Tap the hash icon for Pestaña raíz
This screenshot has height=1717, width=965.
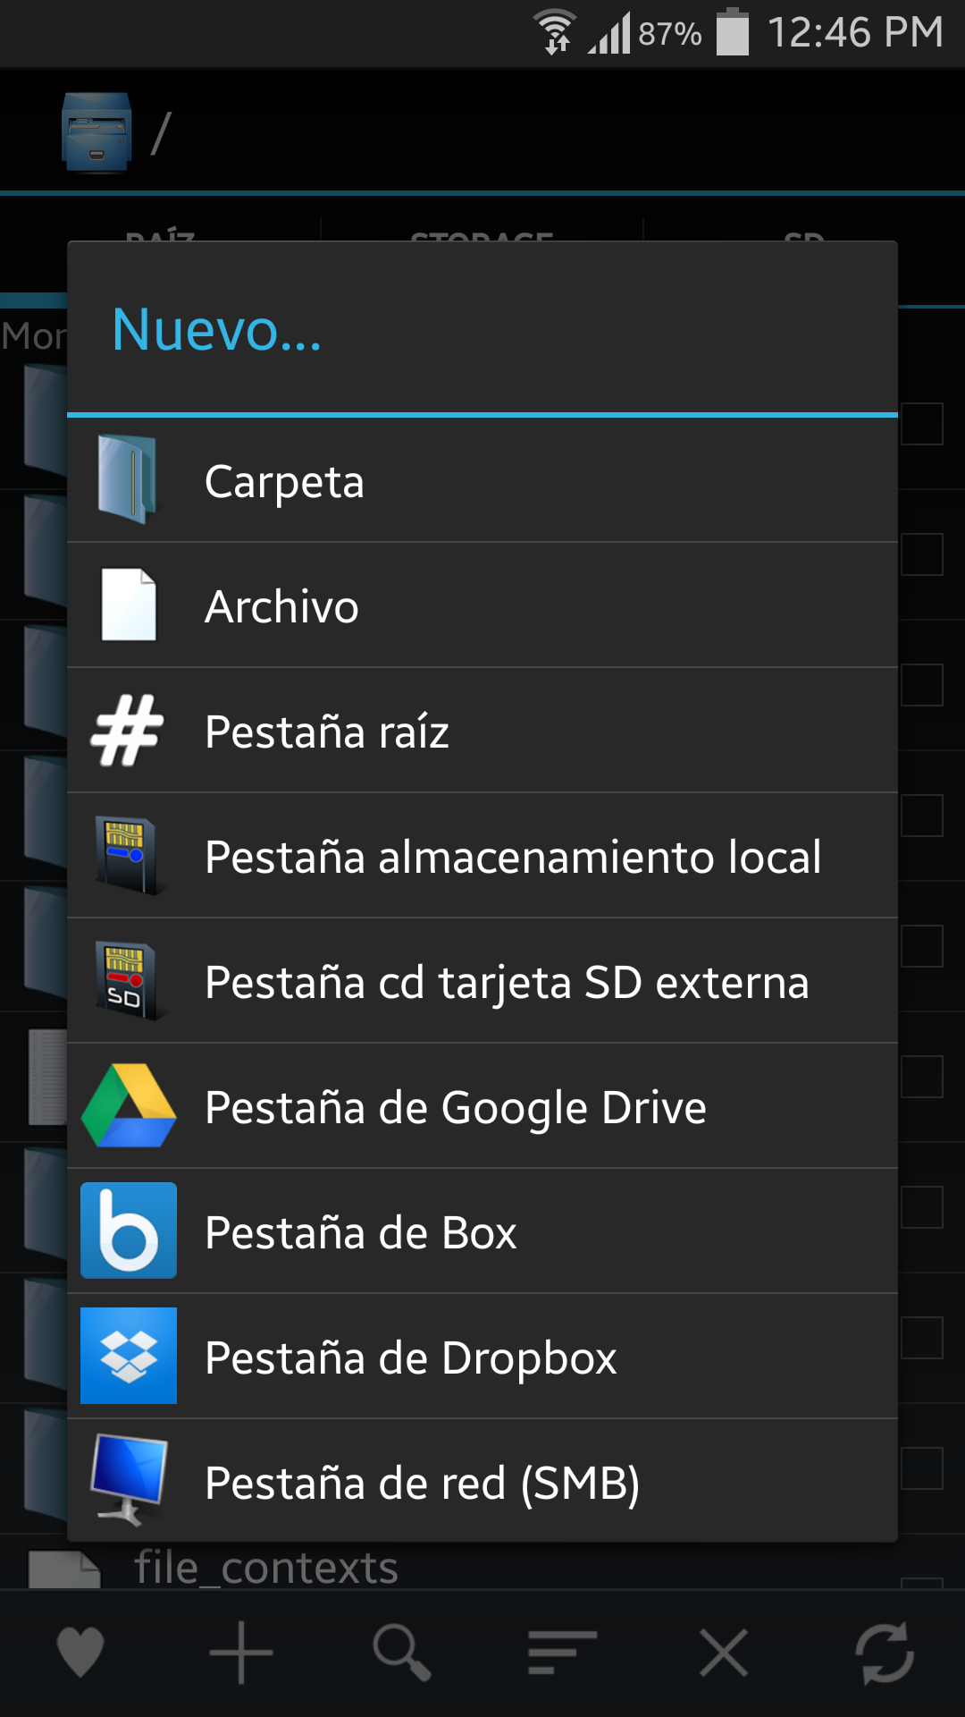127,731
